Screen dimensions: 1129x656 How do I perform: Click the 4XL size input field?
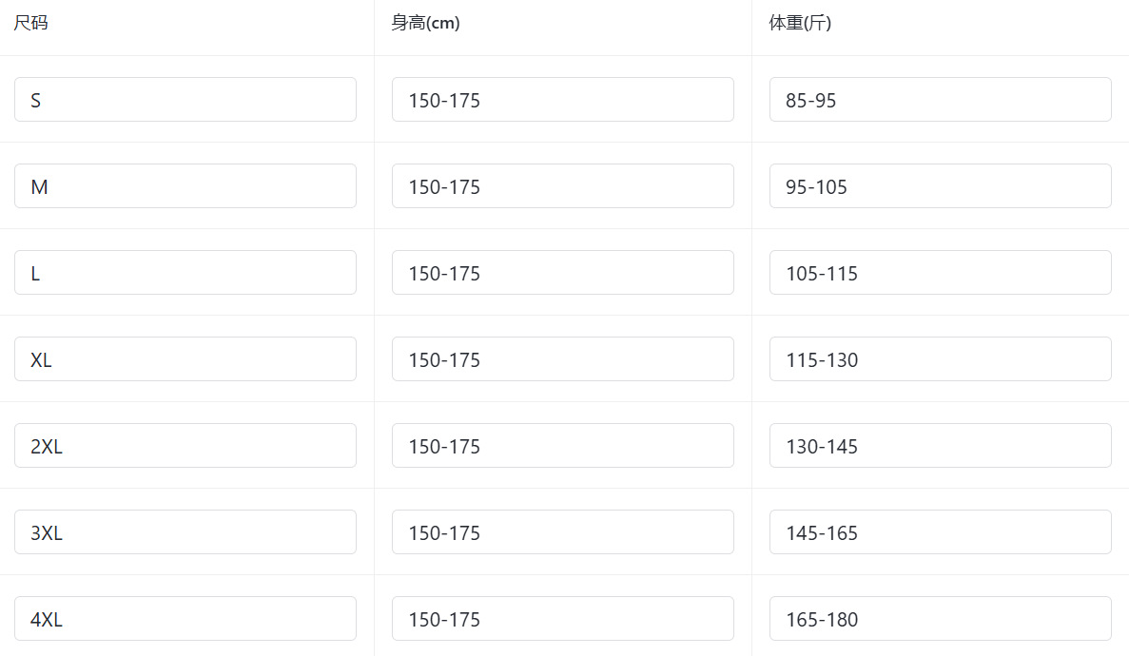(x=185, y=619)
